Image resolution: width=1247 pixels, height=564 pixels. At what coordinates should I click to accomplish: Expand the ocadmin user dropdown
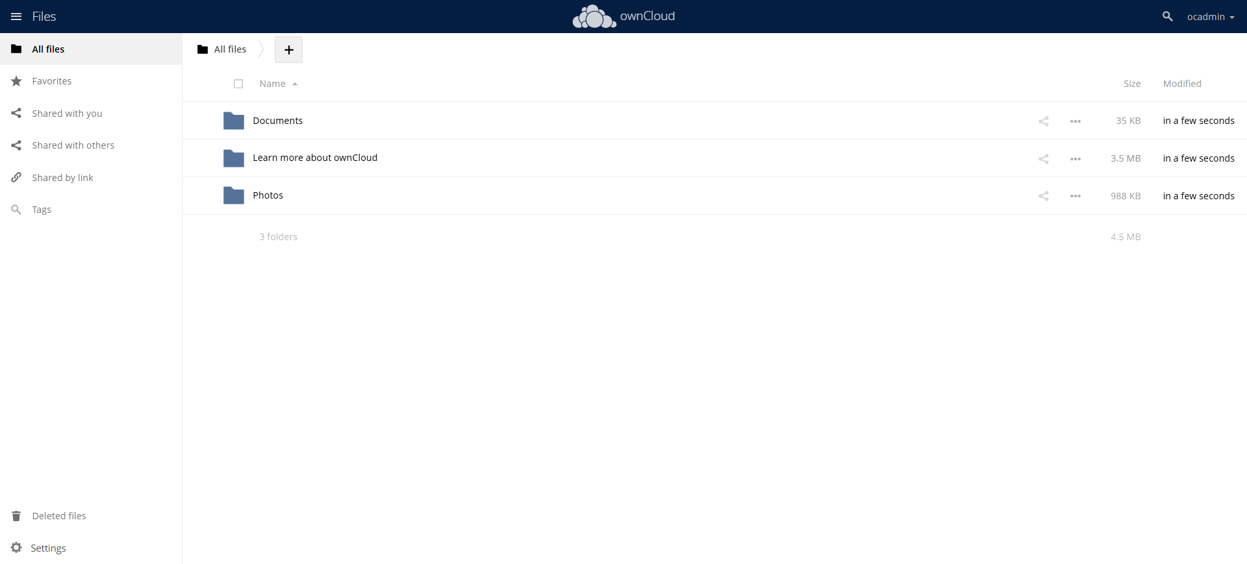1211,17
